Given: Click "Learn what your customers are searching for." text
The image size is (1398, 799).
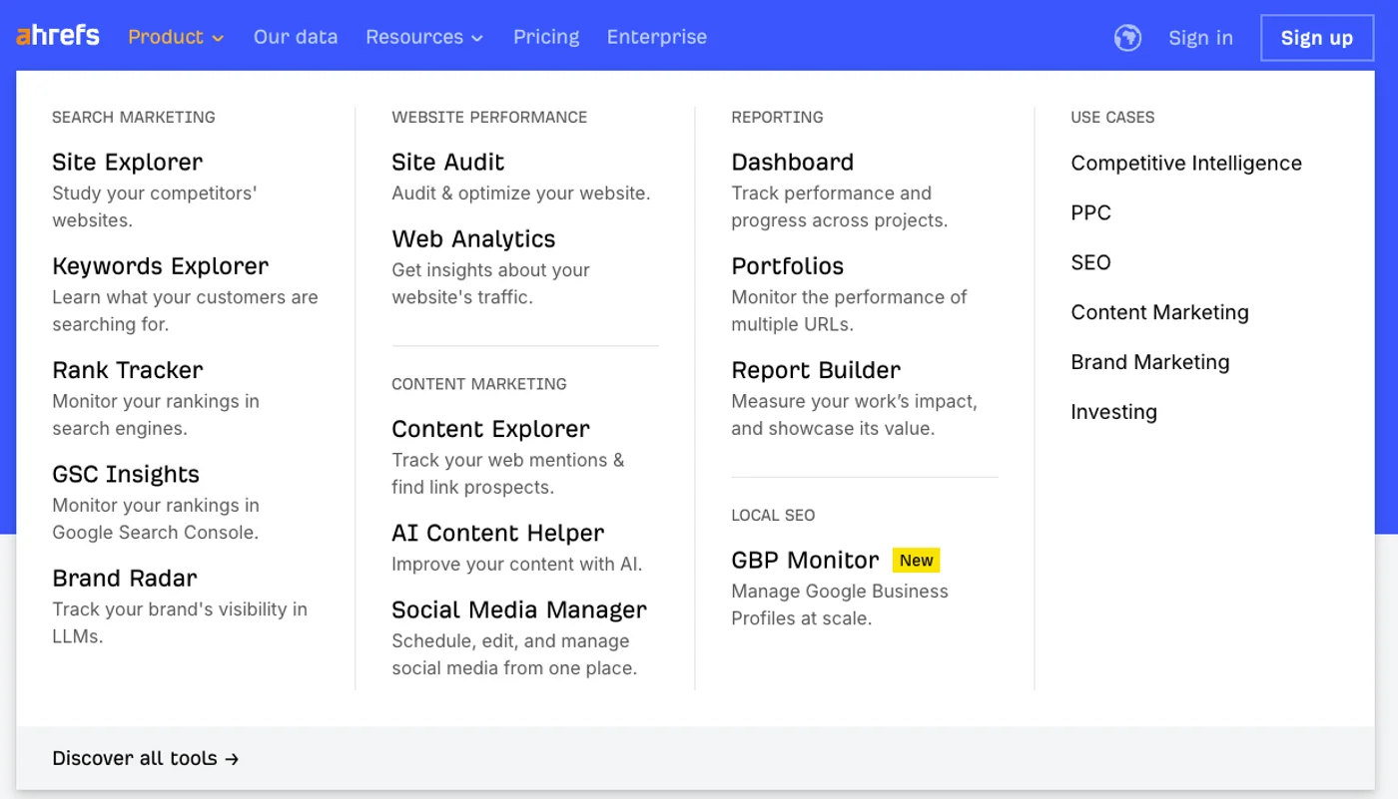Looking at the screenshot, I should coord(185,310).
